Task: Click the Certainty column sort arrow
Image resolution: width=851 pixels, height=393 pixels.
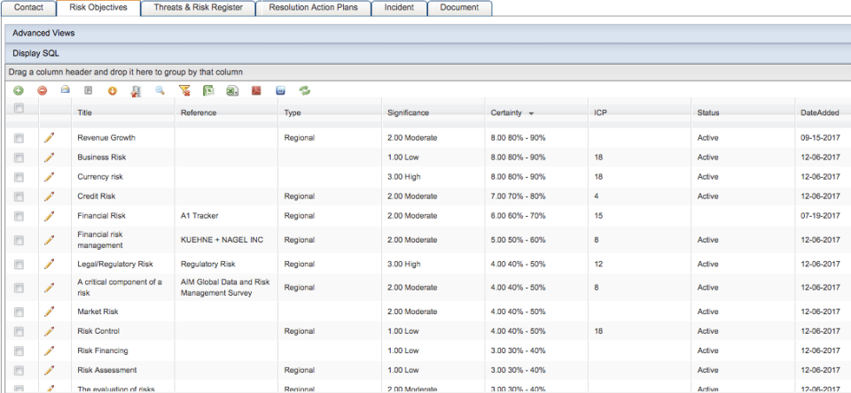Action: pos(531,113)
